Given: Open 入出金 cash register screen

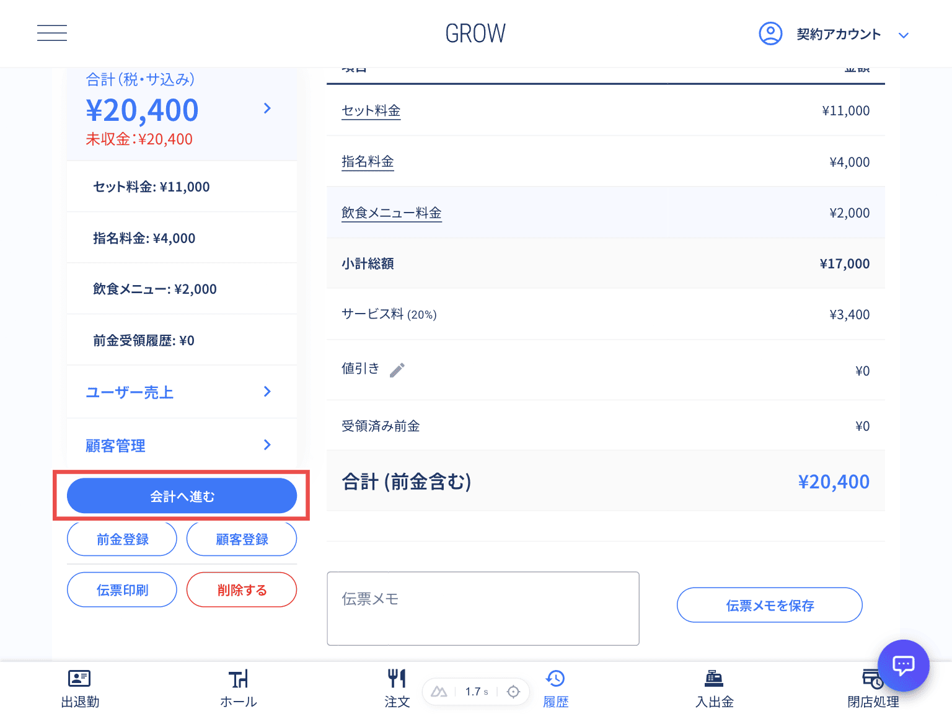Looking at the screenshot, I should (714, 688).
